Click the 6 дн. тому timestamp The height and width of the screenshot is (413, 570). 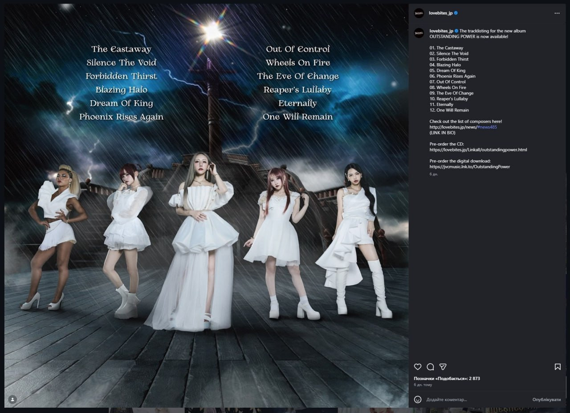[423, 385]
